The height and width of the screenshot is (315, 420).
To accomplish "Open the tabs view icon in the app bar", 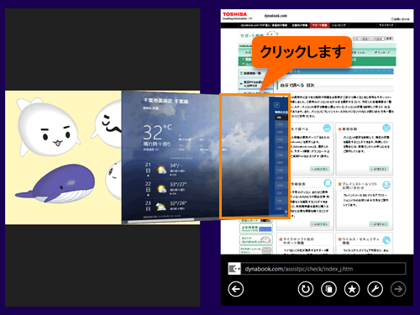I will tap(328, 289).
